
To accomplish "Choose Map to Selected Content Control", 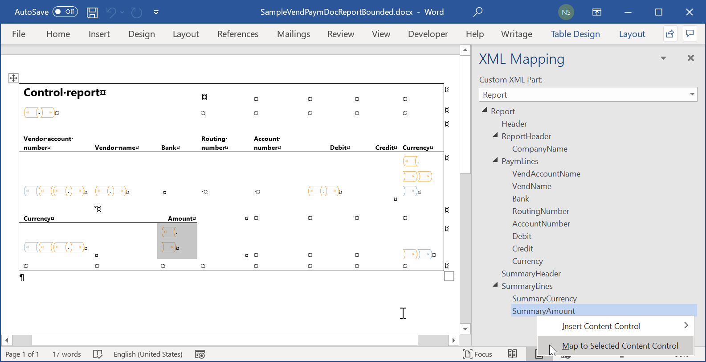I will coord(616,346).
